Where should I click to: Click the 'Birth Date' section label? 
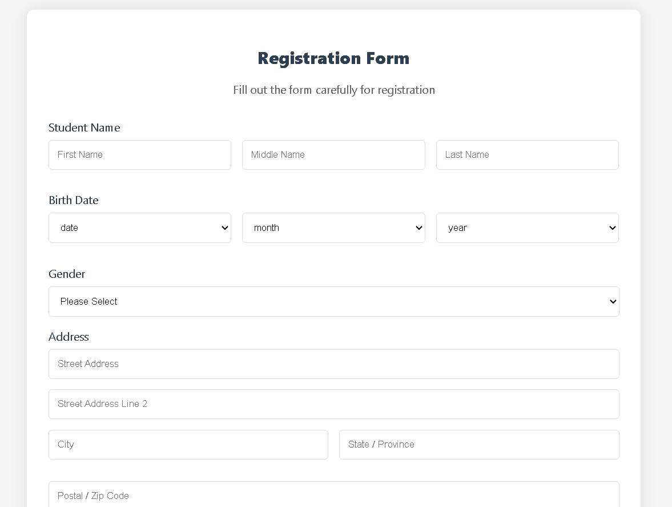tap(73, 200)
